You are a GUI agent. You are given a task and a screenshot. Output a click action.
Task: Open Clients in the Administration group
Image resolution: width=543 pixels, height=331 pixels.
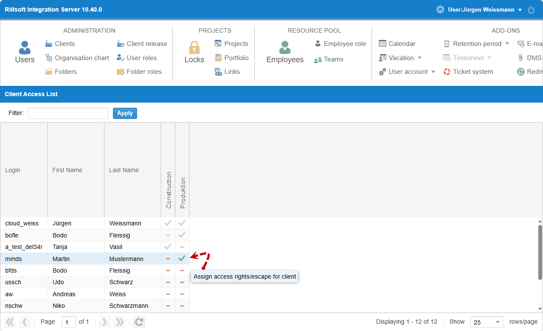click(60, 44)
